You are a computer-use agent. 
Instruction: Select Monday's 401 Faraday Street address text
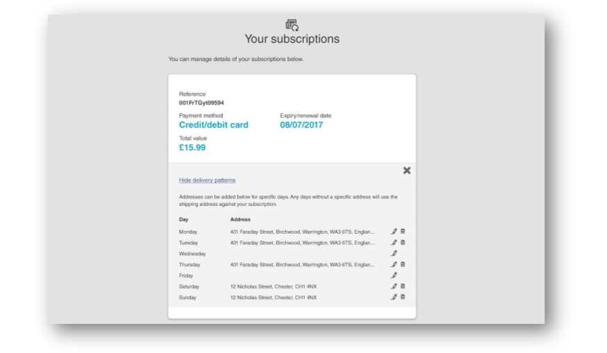click(302, 232)
